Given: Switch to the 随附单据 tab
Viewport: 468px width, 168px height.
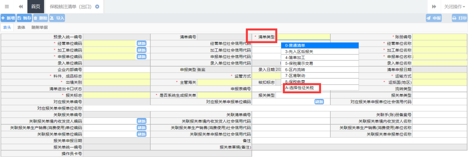Looking at the screenshot, I should coord(39,27).
